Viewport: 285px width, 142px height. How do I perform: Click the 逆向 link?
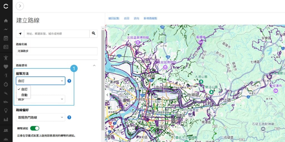click(x=136, y=18)
